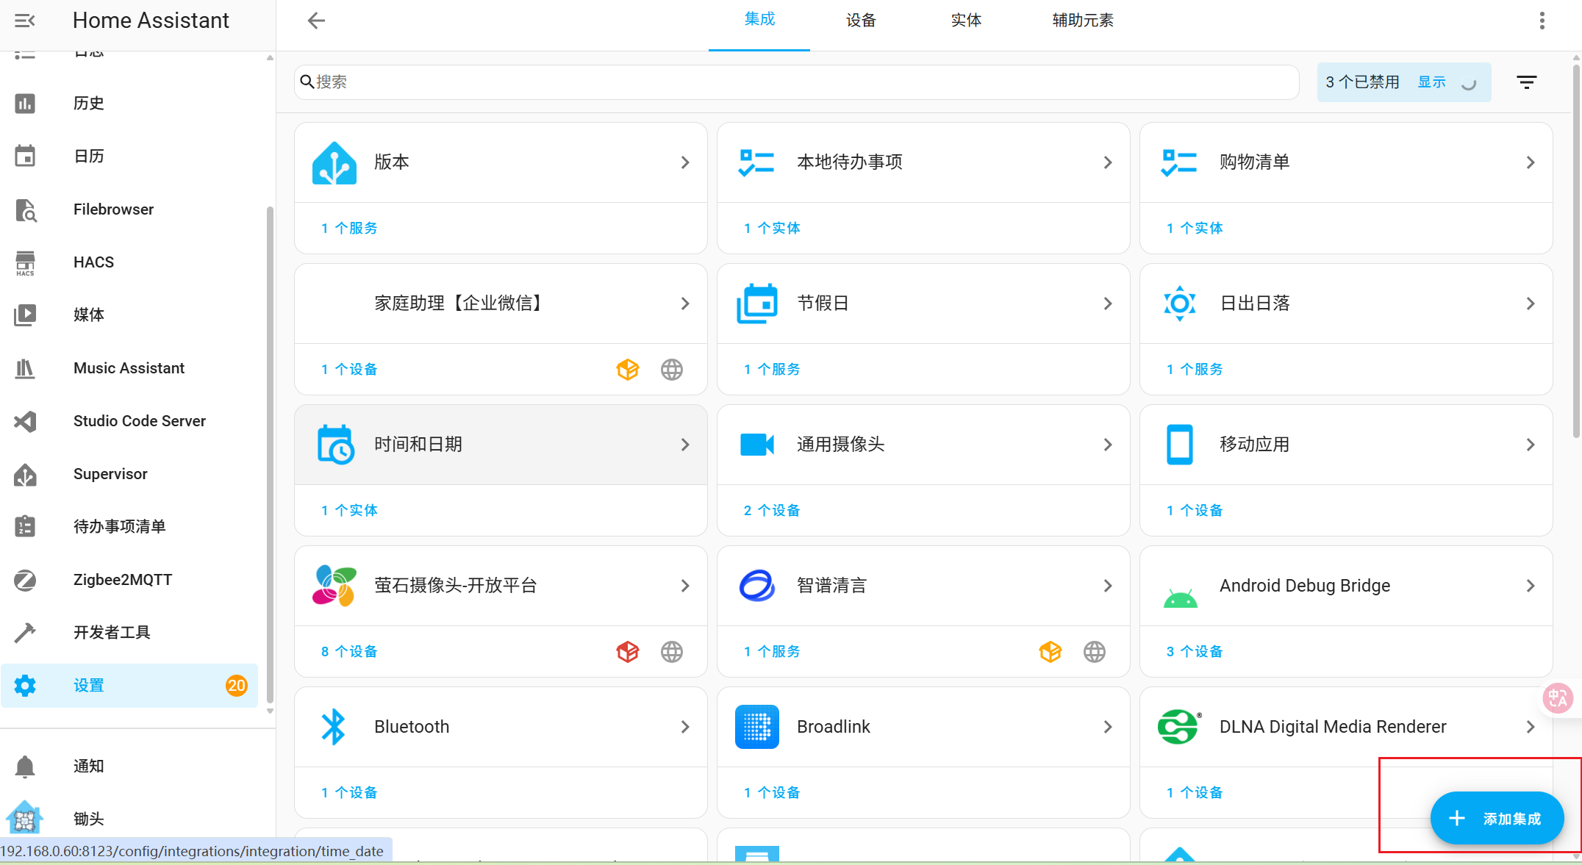Switch to the 设备 tab
The height and width of the screenshot is (865, 1582).
(x=861, y=21)
